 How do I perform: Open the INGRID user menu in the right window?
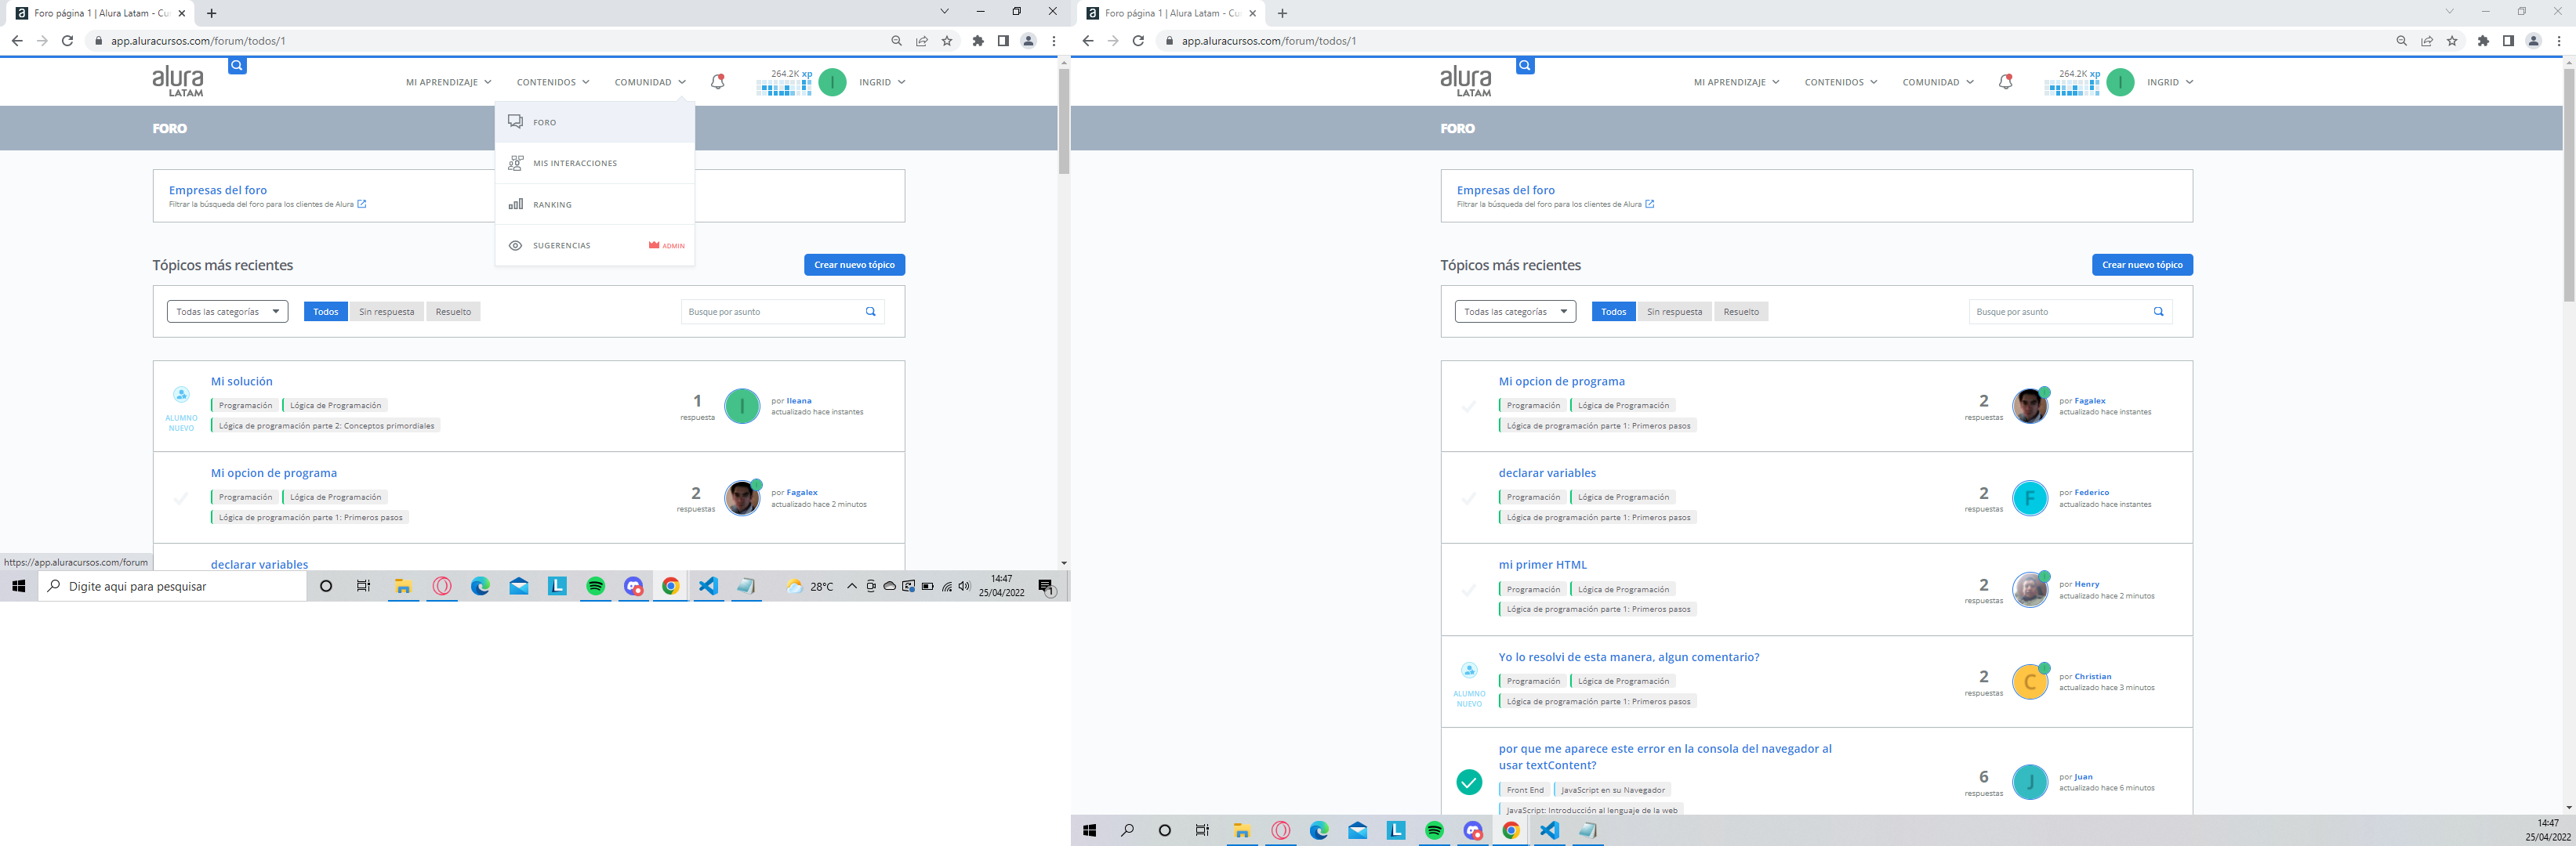[x=2170, y=82]
